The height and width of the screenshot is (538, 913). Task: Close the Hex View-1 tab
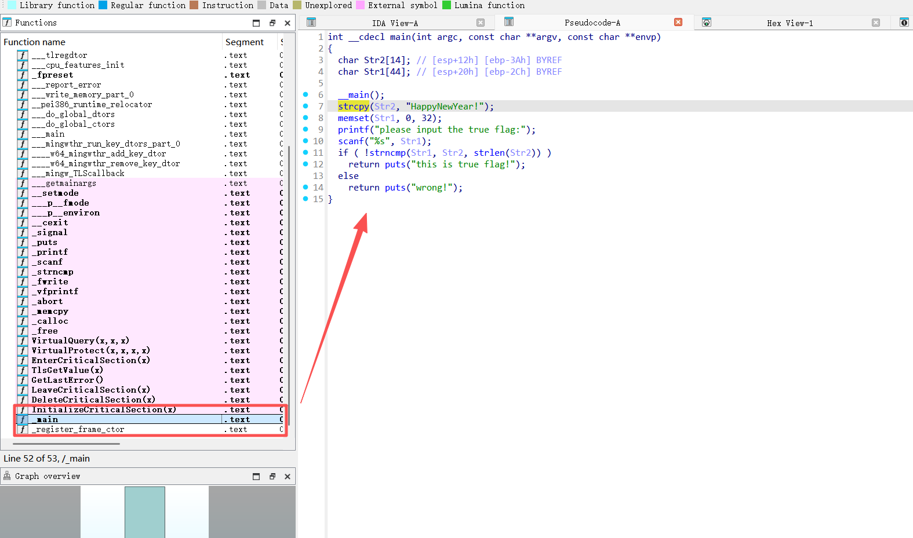[x=876, y=23]
